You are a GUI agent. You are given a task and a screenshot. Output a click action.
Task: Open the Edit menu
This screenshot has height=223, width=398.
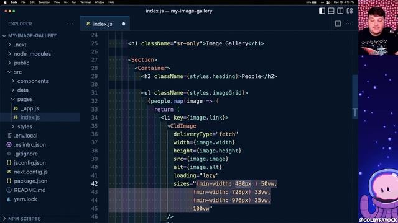point(32,2)
